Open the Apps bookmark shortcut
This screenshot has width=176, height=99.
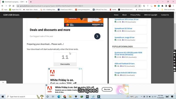[4, 10]
